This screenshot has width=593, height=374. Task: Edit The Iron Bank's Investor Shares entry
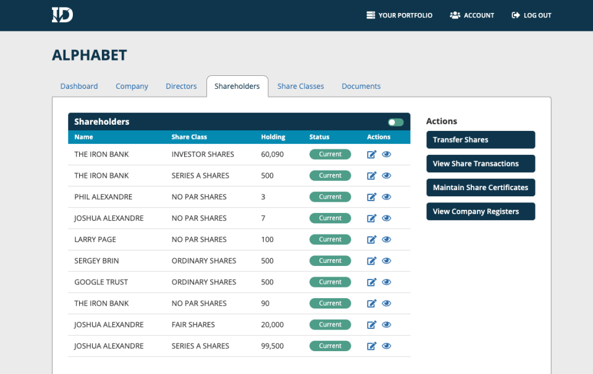coord(371,154)
